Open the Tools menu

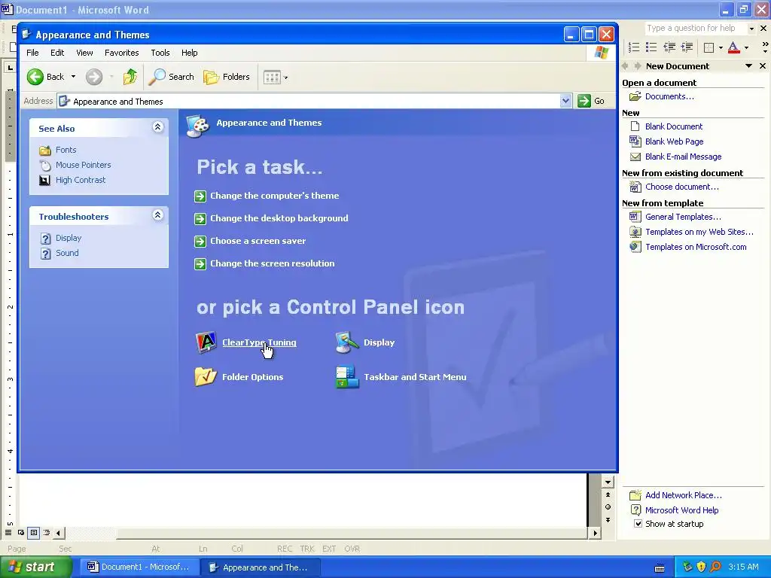click(x=160, y=53)
